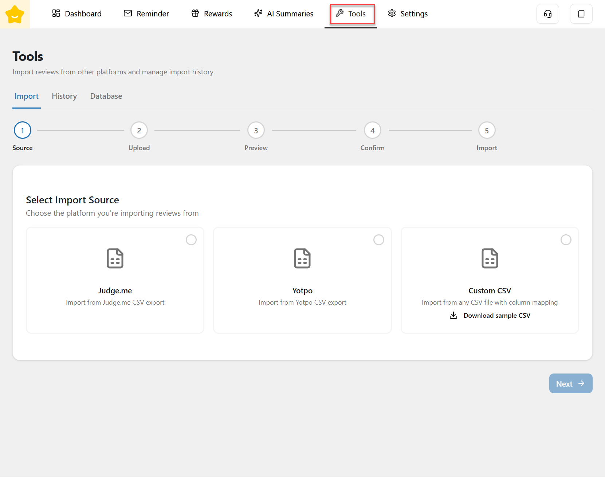The image size is (605, 477).
Task: Open the book documentation icon
Action: pyautogui.click(x=581, y=14)
